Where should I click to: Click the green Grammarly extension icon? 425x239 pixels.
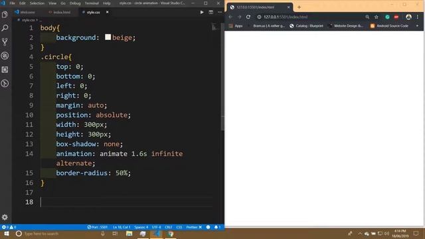pos(387,17)
